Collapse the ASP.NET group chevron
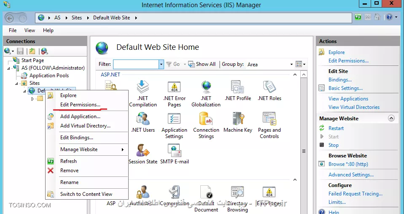This screenshot has height=214, width=404. [295, 75]
